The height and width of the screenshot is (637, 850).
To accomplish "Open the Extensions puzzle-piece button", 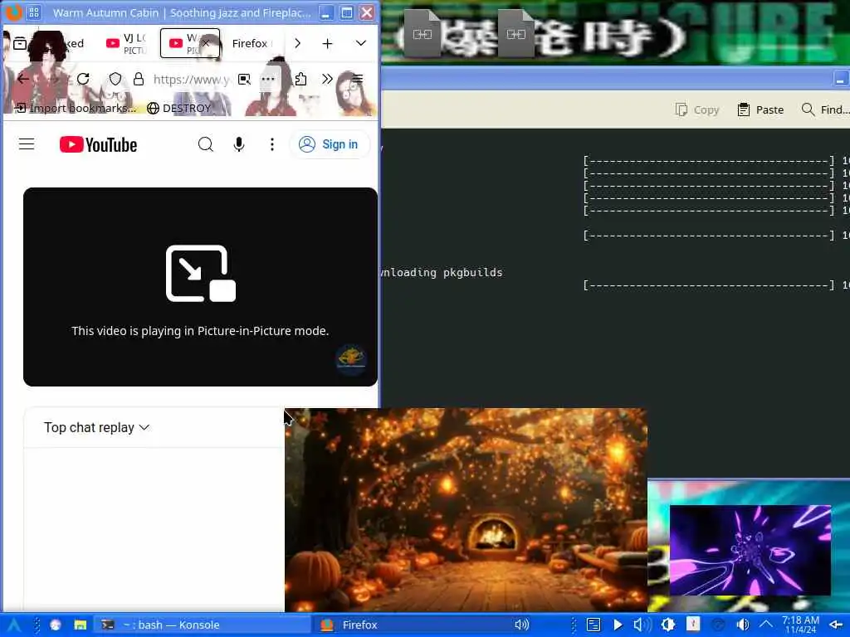I will point(300,79).
